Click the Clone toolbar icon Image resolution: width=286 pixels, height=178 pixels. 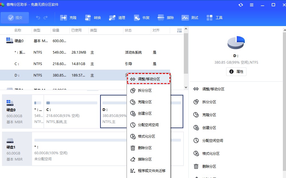tap(63, 18)
